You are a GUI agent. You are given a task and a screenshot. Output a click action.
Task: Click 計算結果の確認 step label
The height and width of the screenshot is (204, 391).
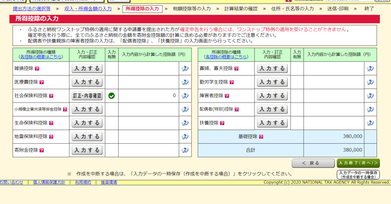[241, 9]
